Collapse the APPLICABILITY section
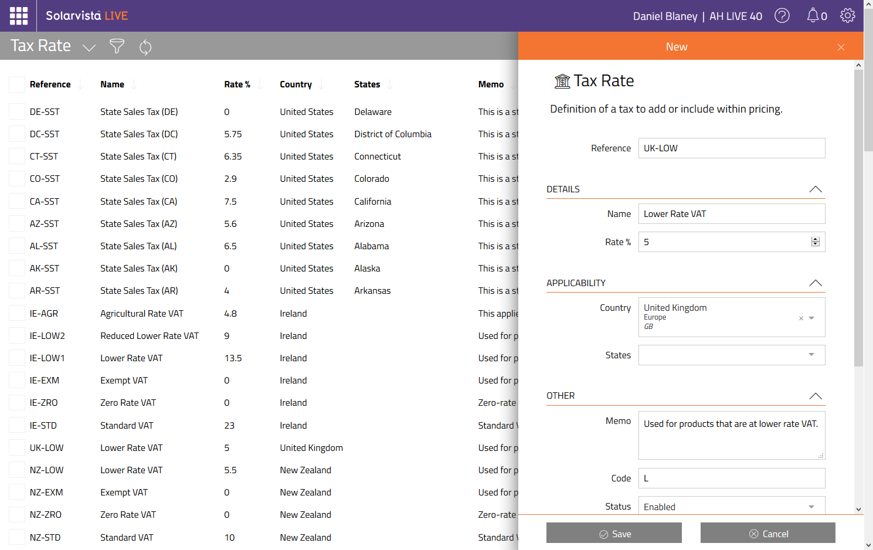Screen dimensions: 873x550 pyautogui.click(x=816, y=283)
